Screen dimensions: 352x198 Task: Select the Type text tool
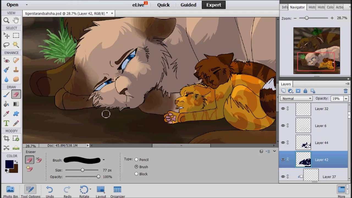click(6, 123)
